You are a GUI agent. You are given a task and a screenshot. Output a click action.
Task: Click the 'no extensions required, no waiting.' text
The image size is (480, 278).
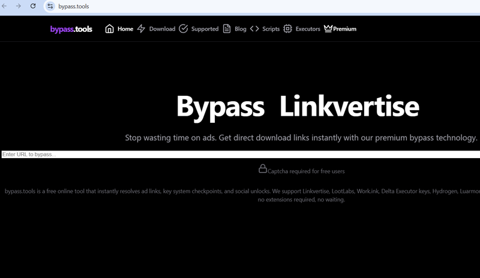tap(301, 200)
